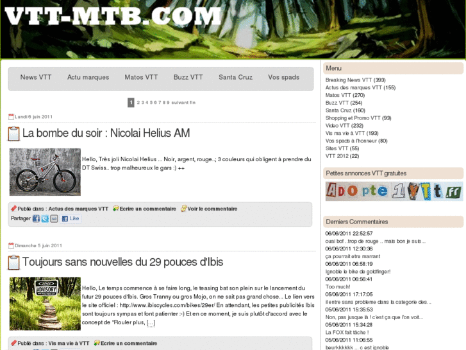Go to page 9 in pagination
This screenshot has height=350, width=466.
(x=168, y=103)
